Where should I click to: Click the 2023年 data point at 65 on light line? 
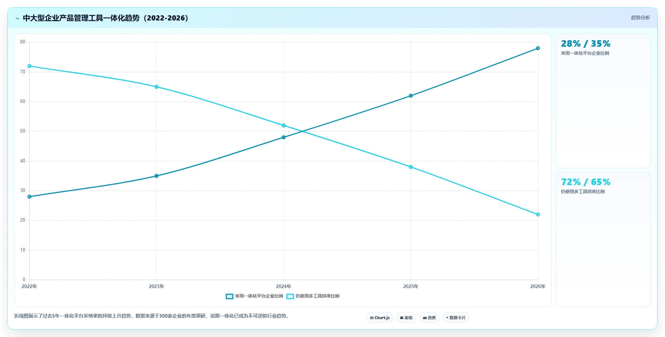click(157, 87)
